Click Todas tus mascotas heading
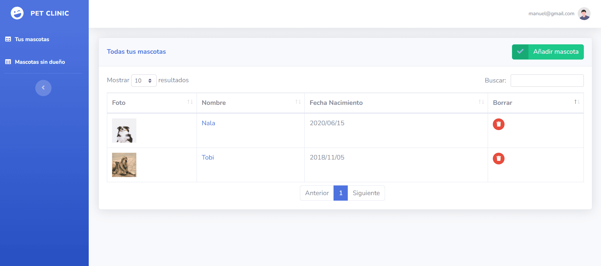The image size is (601, 266). coord(136,52)
